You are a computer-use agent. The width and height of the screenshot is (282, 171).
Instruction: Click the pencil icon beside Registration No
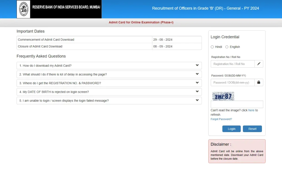pyautogui.click(x=259, y=64)
